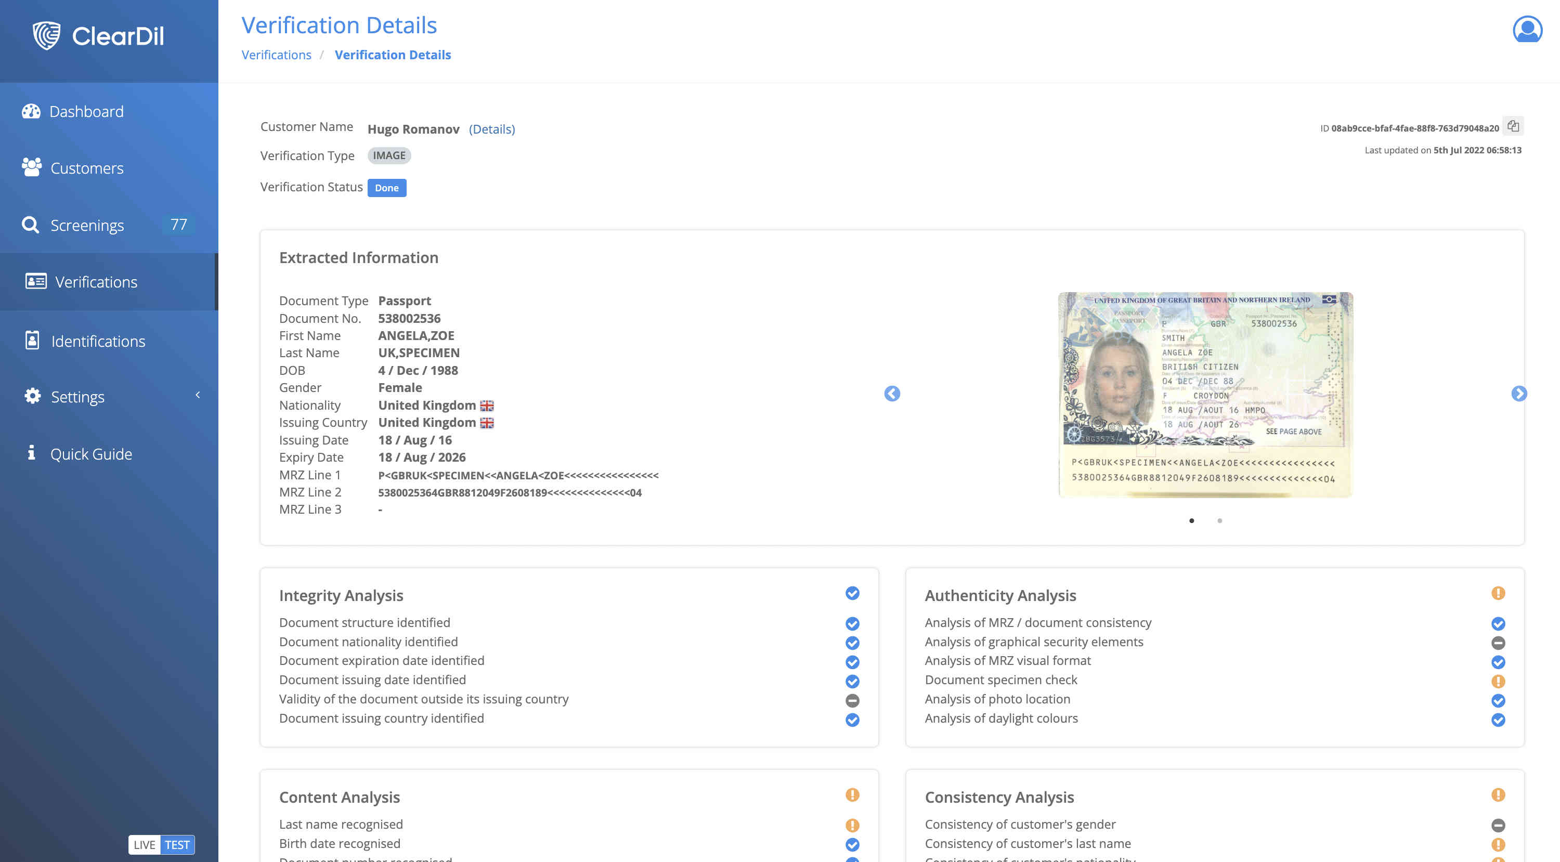The image size is (1560, 862).
Task: Click the Screenings 77 count badge
Action: (x=179, y=225)
